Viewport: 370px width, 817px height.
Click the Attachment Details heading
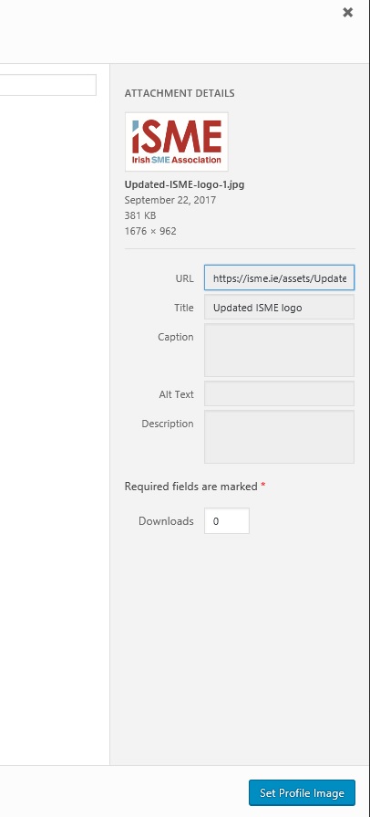click(x=180, y=93)
